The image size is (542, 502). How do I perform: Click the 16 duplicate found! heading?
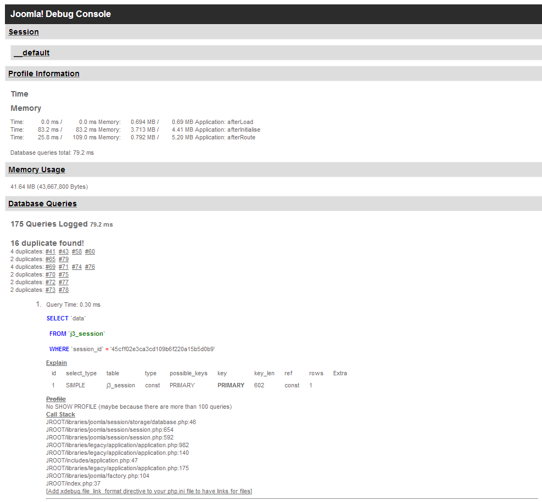pos(47,243)
